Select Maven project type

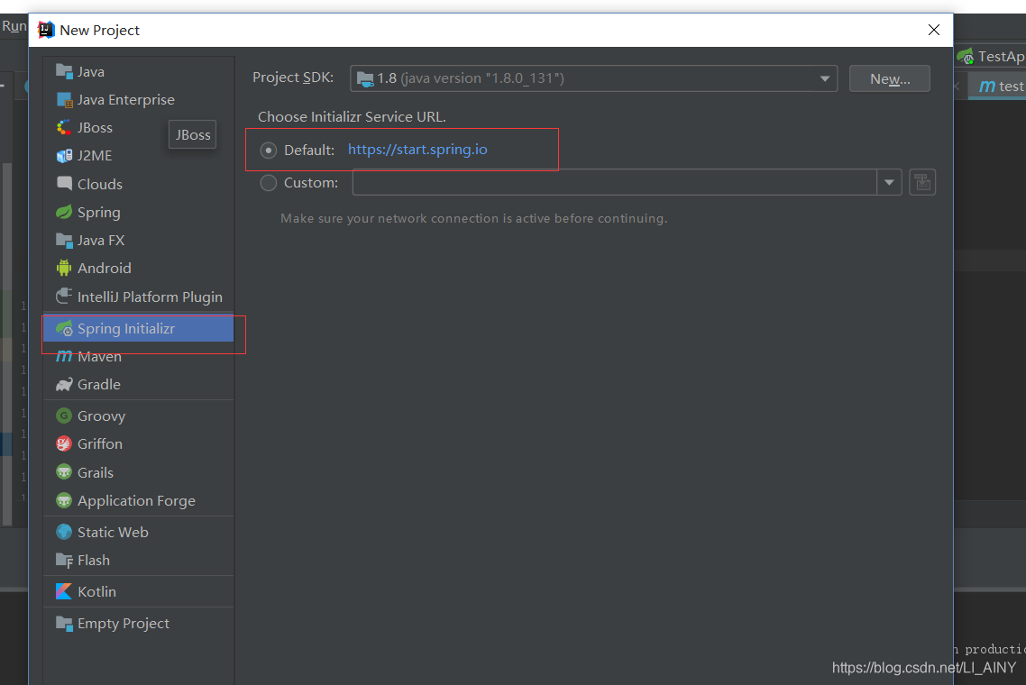pos(138,357)
